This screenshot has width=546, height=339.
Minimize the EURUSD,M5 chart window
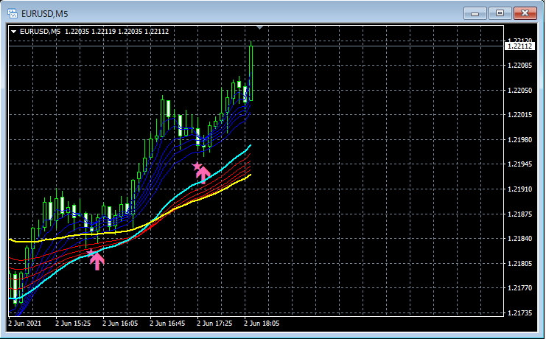475,13
